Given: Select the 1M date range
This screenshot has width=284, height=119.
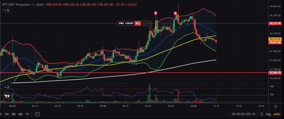Looking at the screenshot, I should pyautogui.click(x=7, y=114).
